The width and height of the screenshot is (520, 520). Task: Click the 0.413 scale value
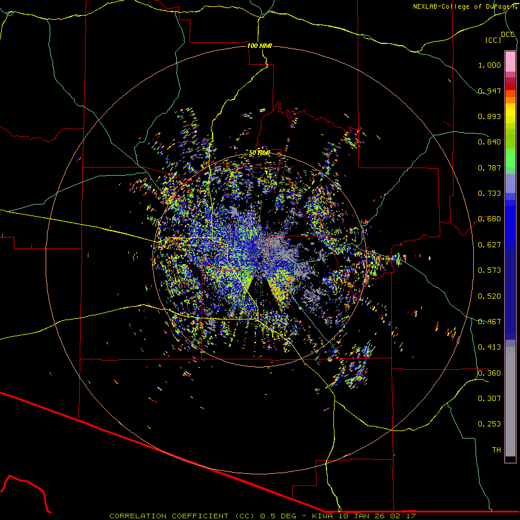tap(489, 347)
